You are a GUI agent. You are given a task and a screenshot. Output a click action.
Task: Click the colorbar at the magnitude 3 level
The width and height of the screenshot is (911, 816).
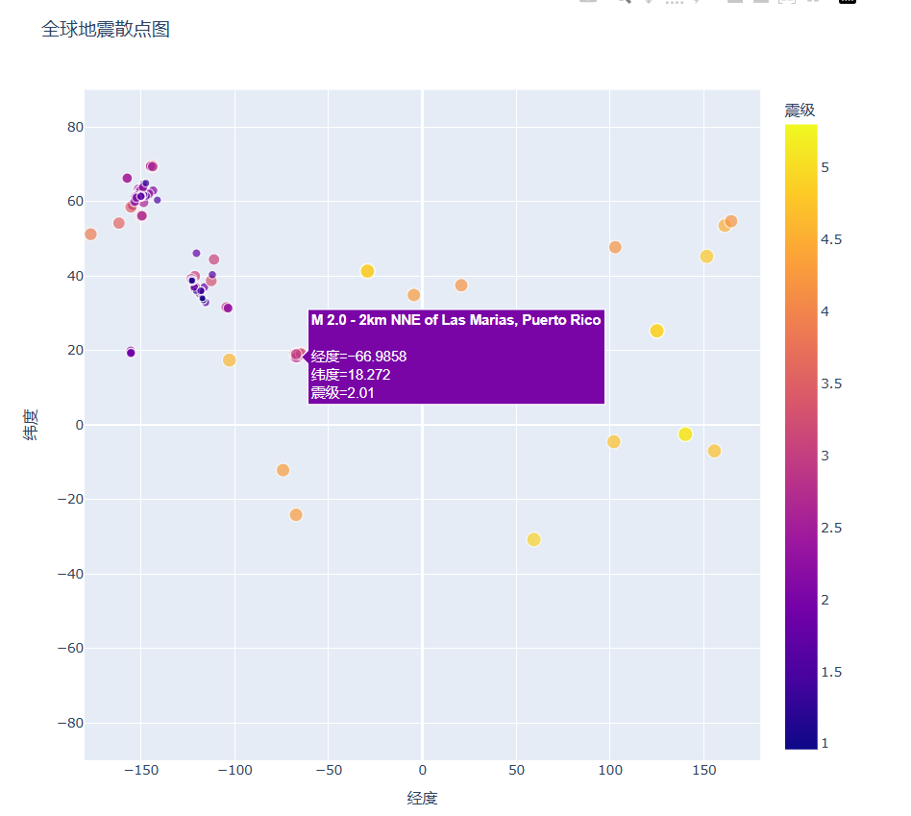coord(801,456)
